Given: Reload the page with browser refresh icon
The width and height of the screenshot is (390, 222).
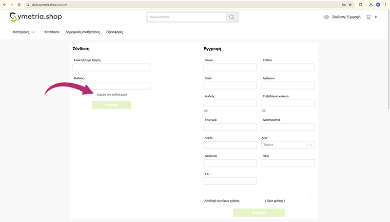Looking at the screenshot, I should click(x=19, y=4).
